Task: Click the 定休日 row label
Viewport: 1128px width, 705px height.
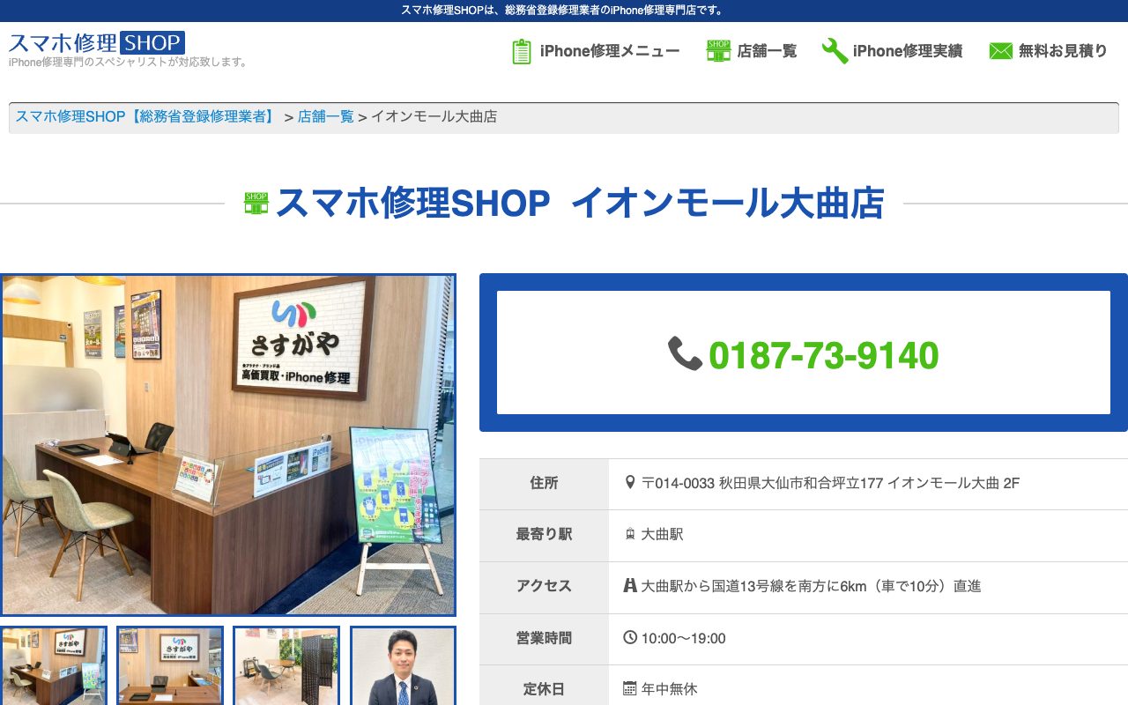Action: click(x=544, y=689)
